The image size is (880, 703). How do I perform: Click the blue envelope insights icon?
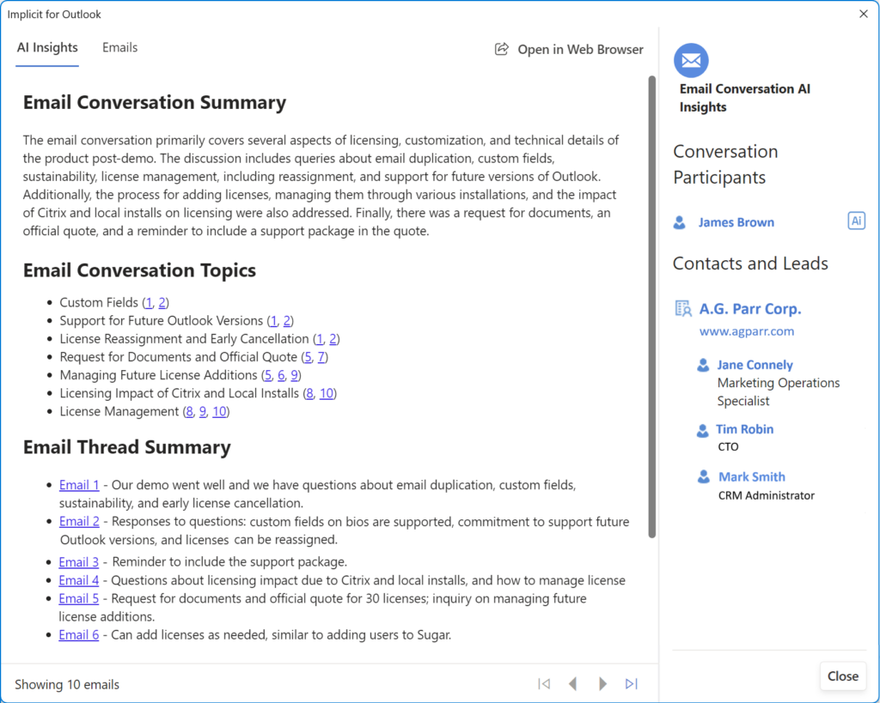691,61
